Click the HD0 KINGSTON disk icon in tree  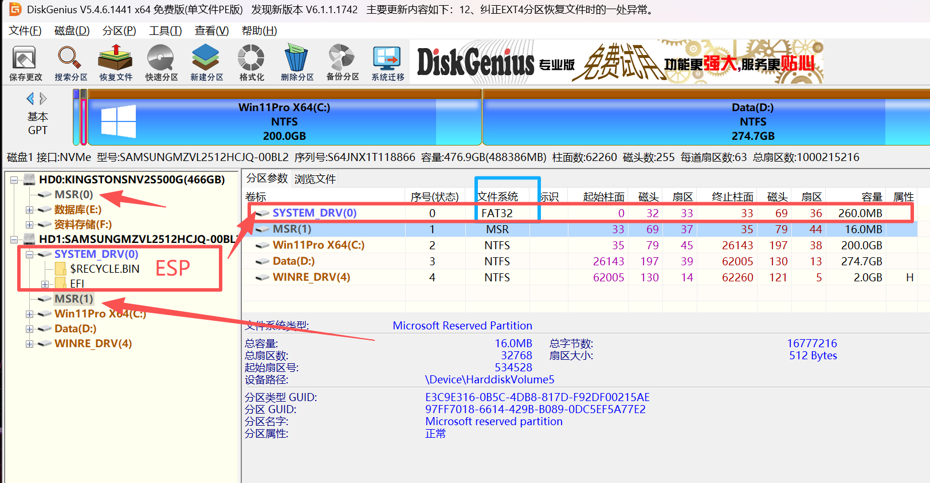(x=30, y=179)
